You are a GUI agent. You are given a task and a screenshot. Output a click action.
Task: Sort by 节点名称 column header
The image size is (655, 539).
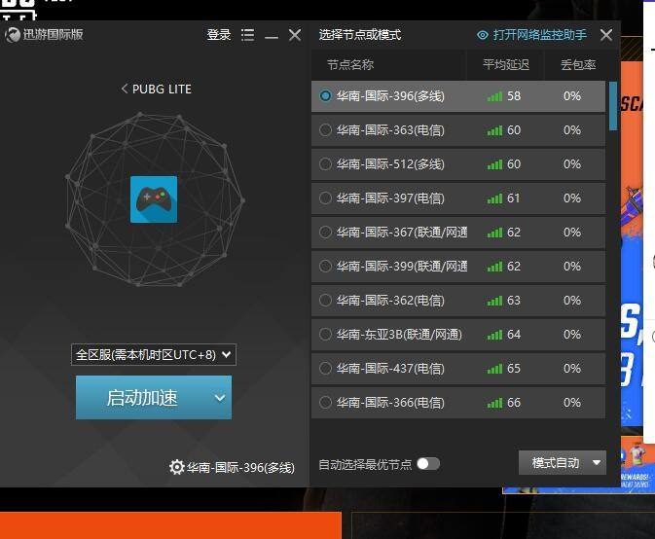tap(350, 65)
